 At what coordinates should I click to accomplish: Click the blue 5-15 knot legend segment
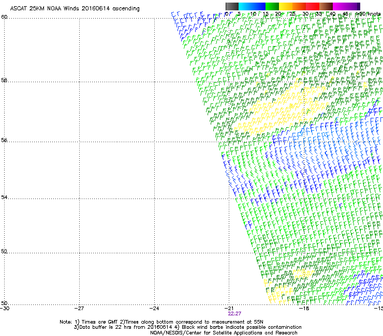click(x=252, y=6)
